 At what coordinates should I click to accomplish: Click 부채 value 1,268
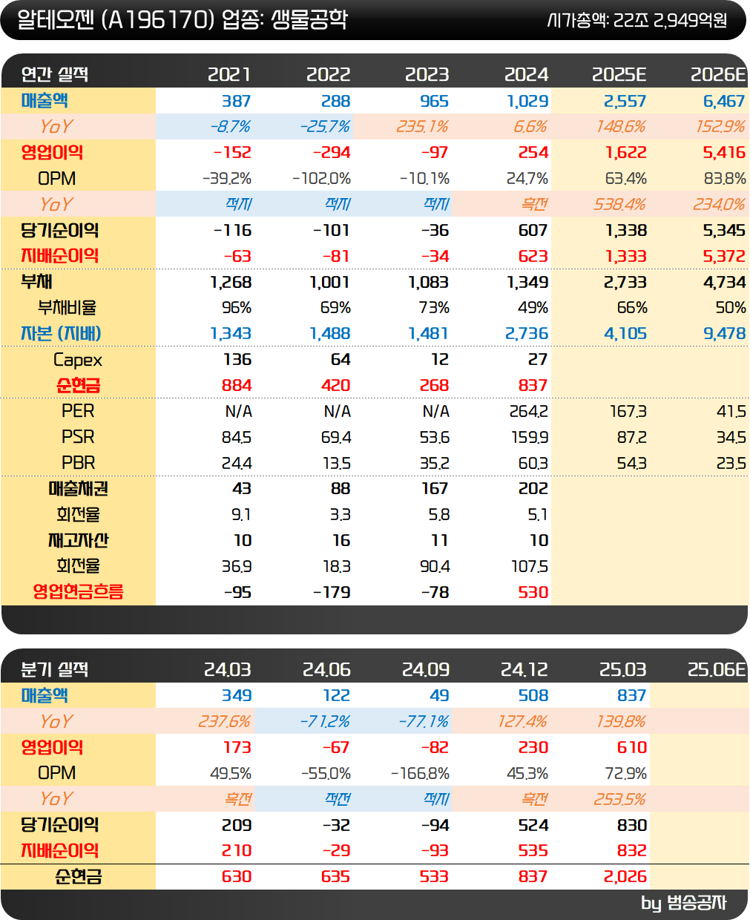(x=231, y=283)
